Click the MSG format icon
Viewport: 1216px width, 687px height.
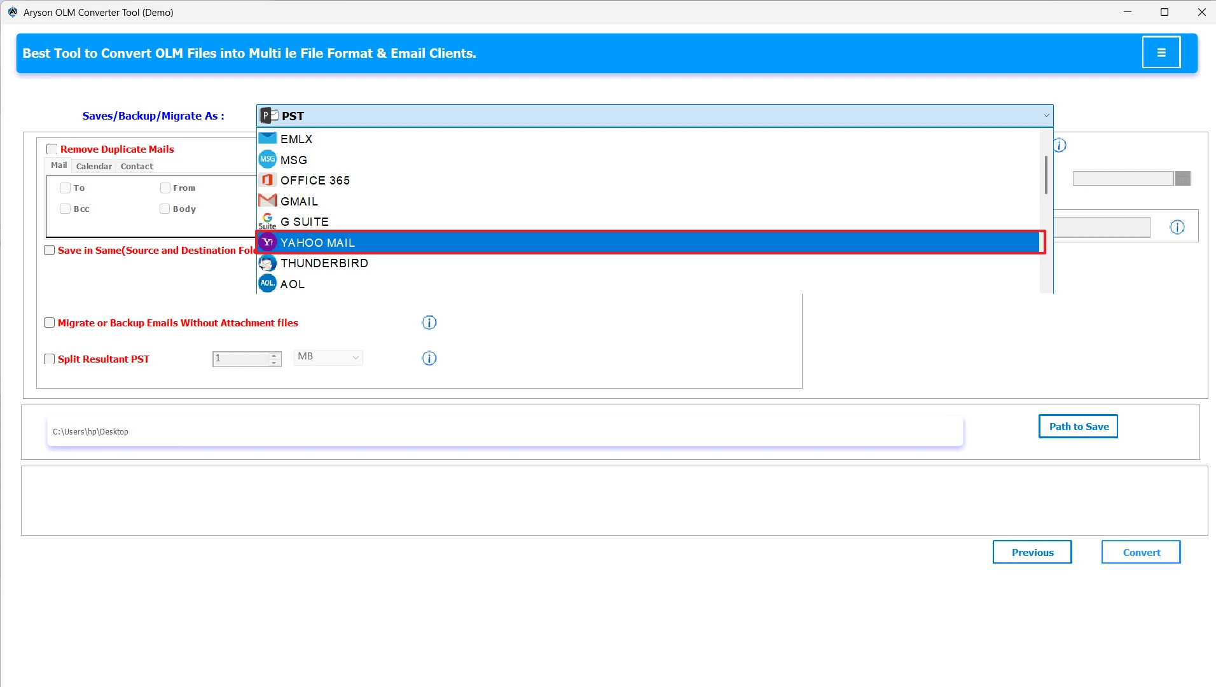coord(267,159)
